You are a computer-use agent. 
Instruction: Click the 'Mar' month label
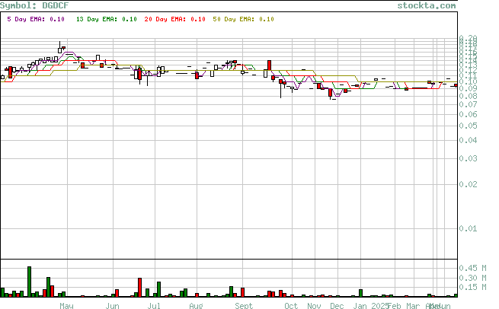click(x=413, y=306)
